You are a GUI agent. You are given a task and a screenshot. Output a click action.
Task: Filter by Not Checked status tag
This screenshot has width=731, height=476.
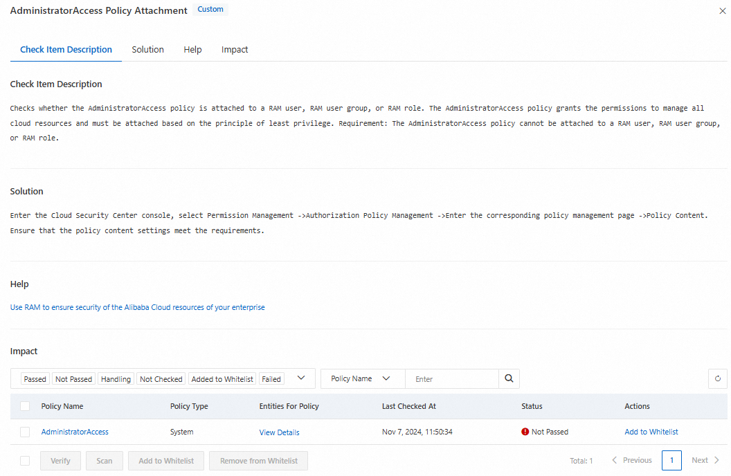point(161,379)
